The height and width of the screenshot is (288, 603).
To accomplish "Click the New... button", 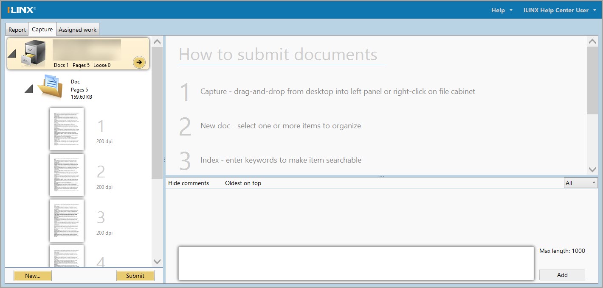I will (x=33, y=276).
